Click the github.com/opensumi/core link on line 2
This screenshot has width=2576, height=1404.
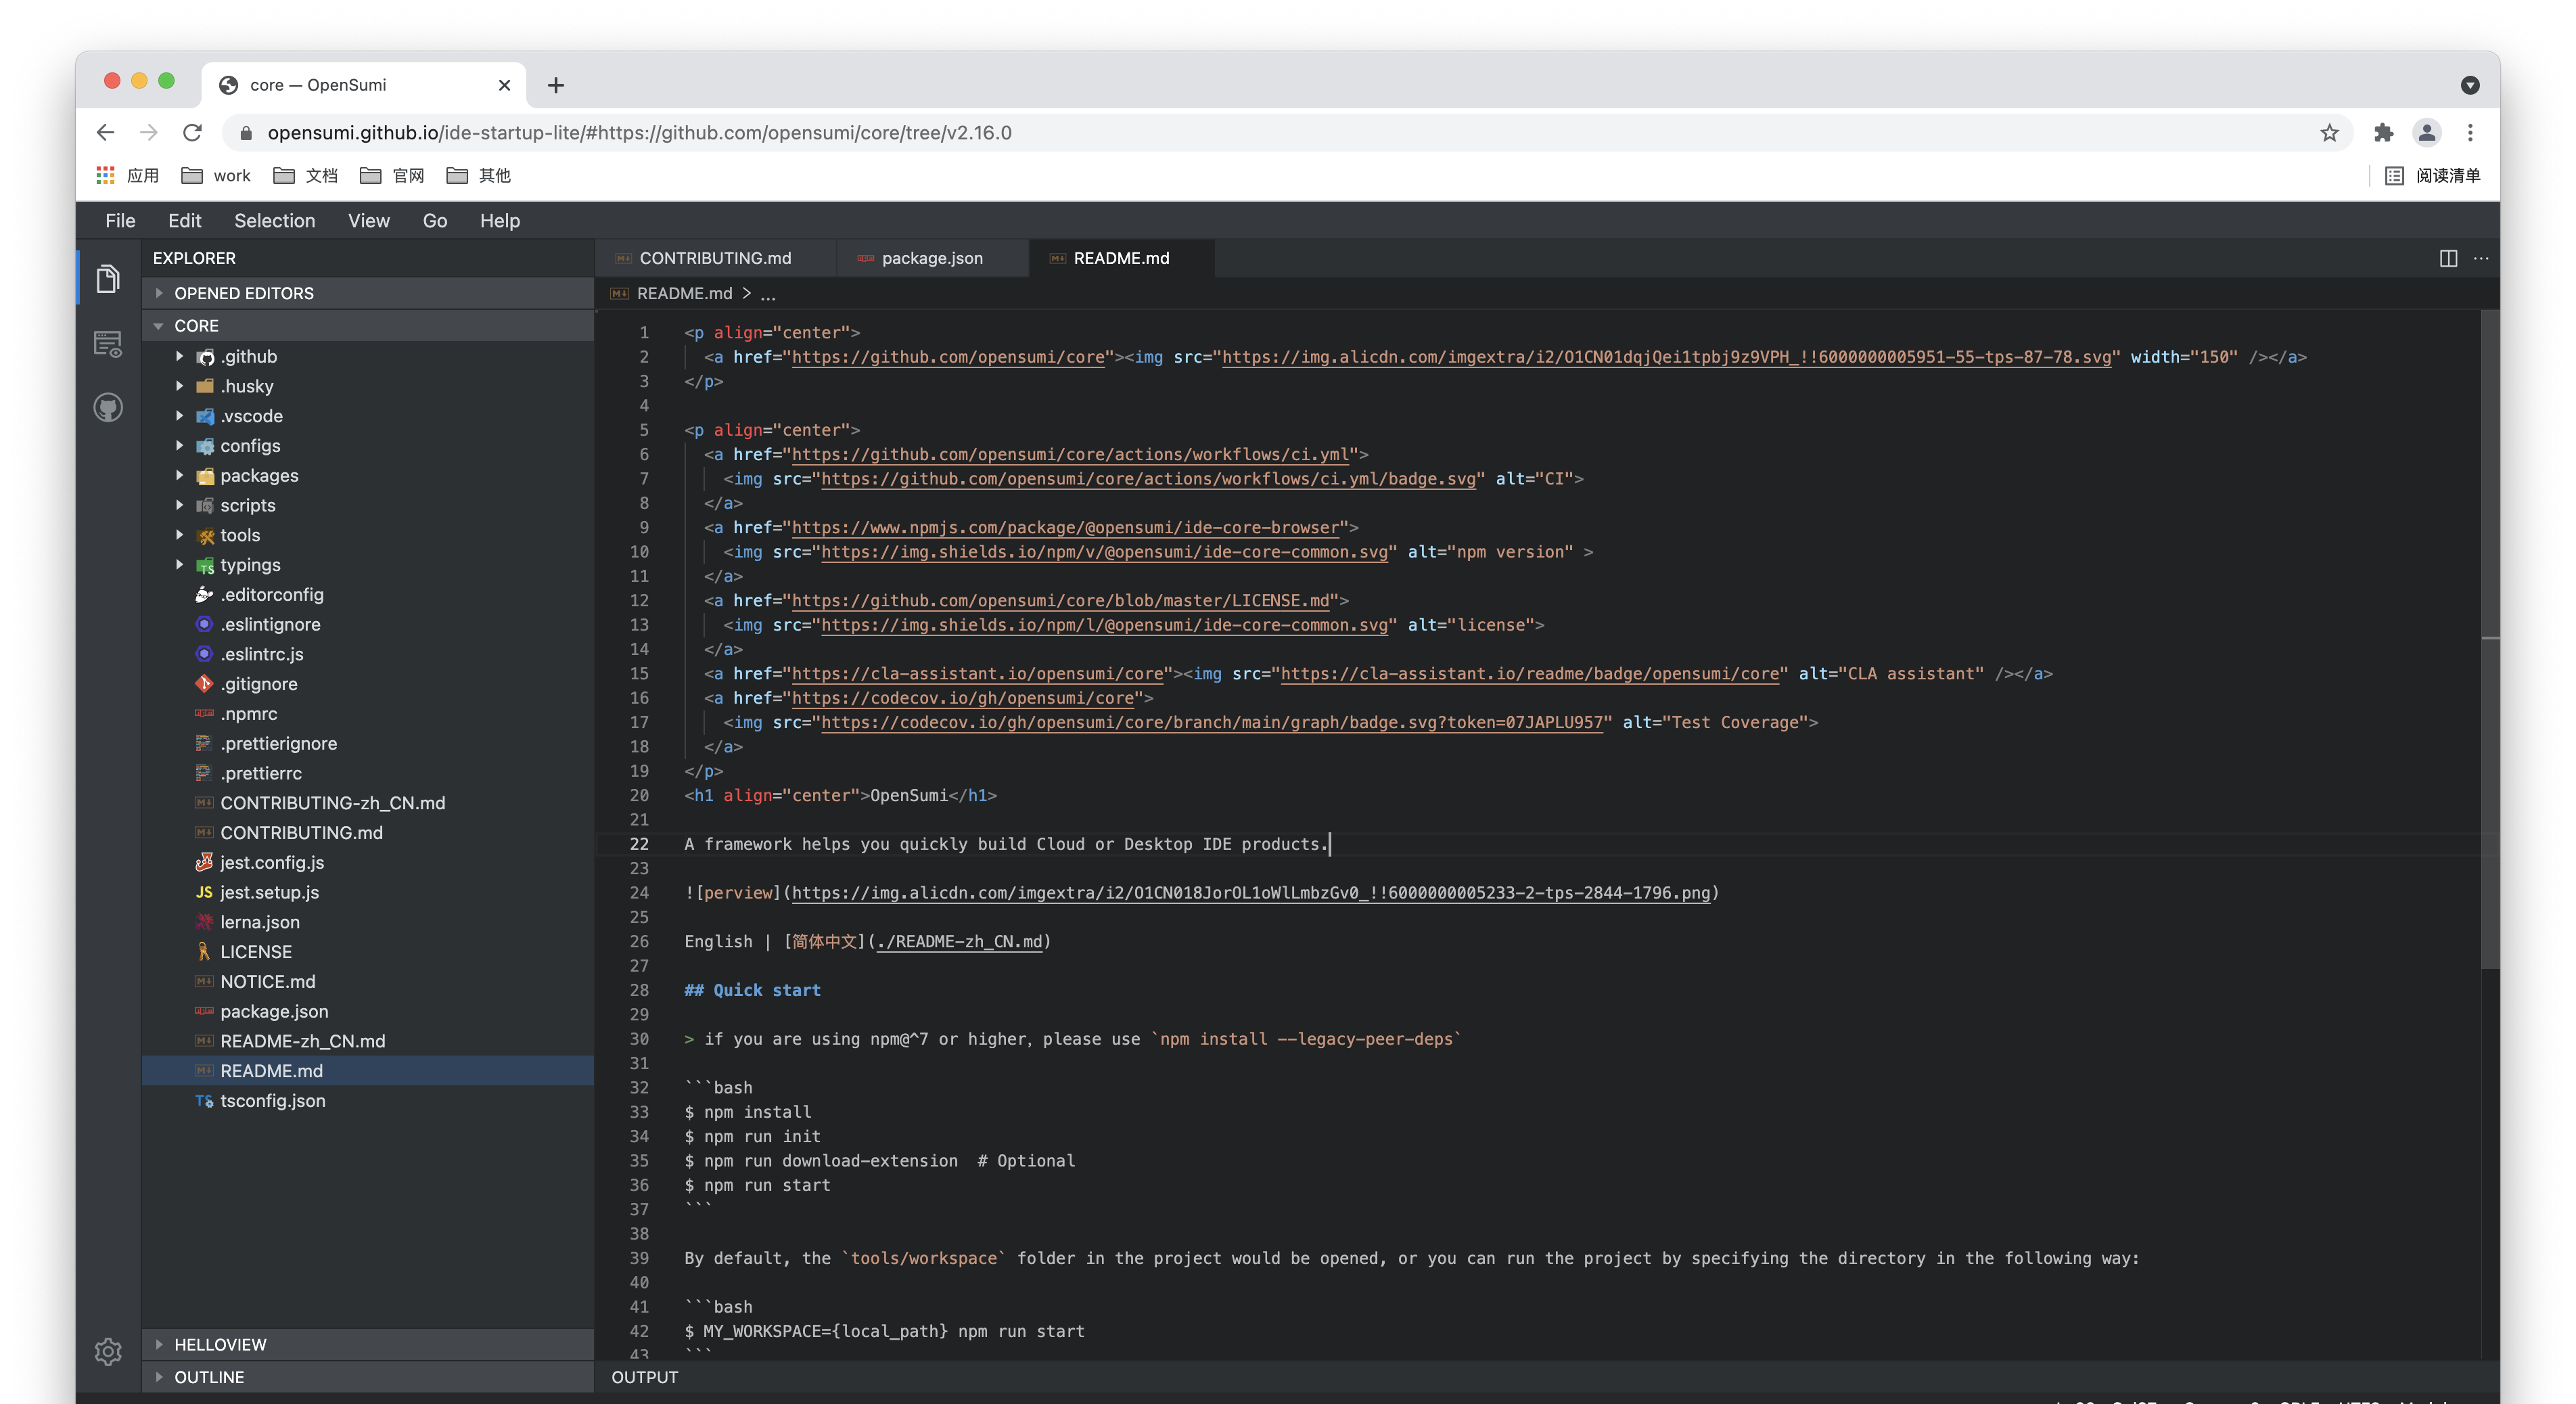click(948, 357)
